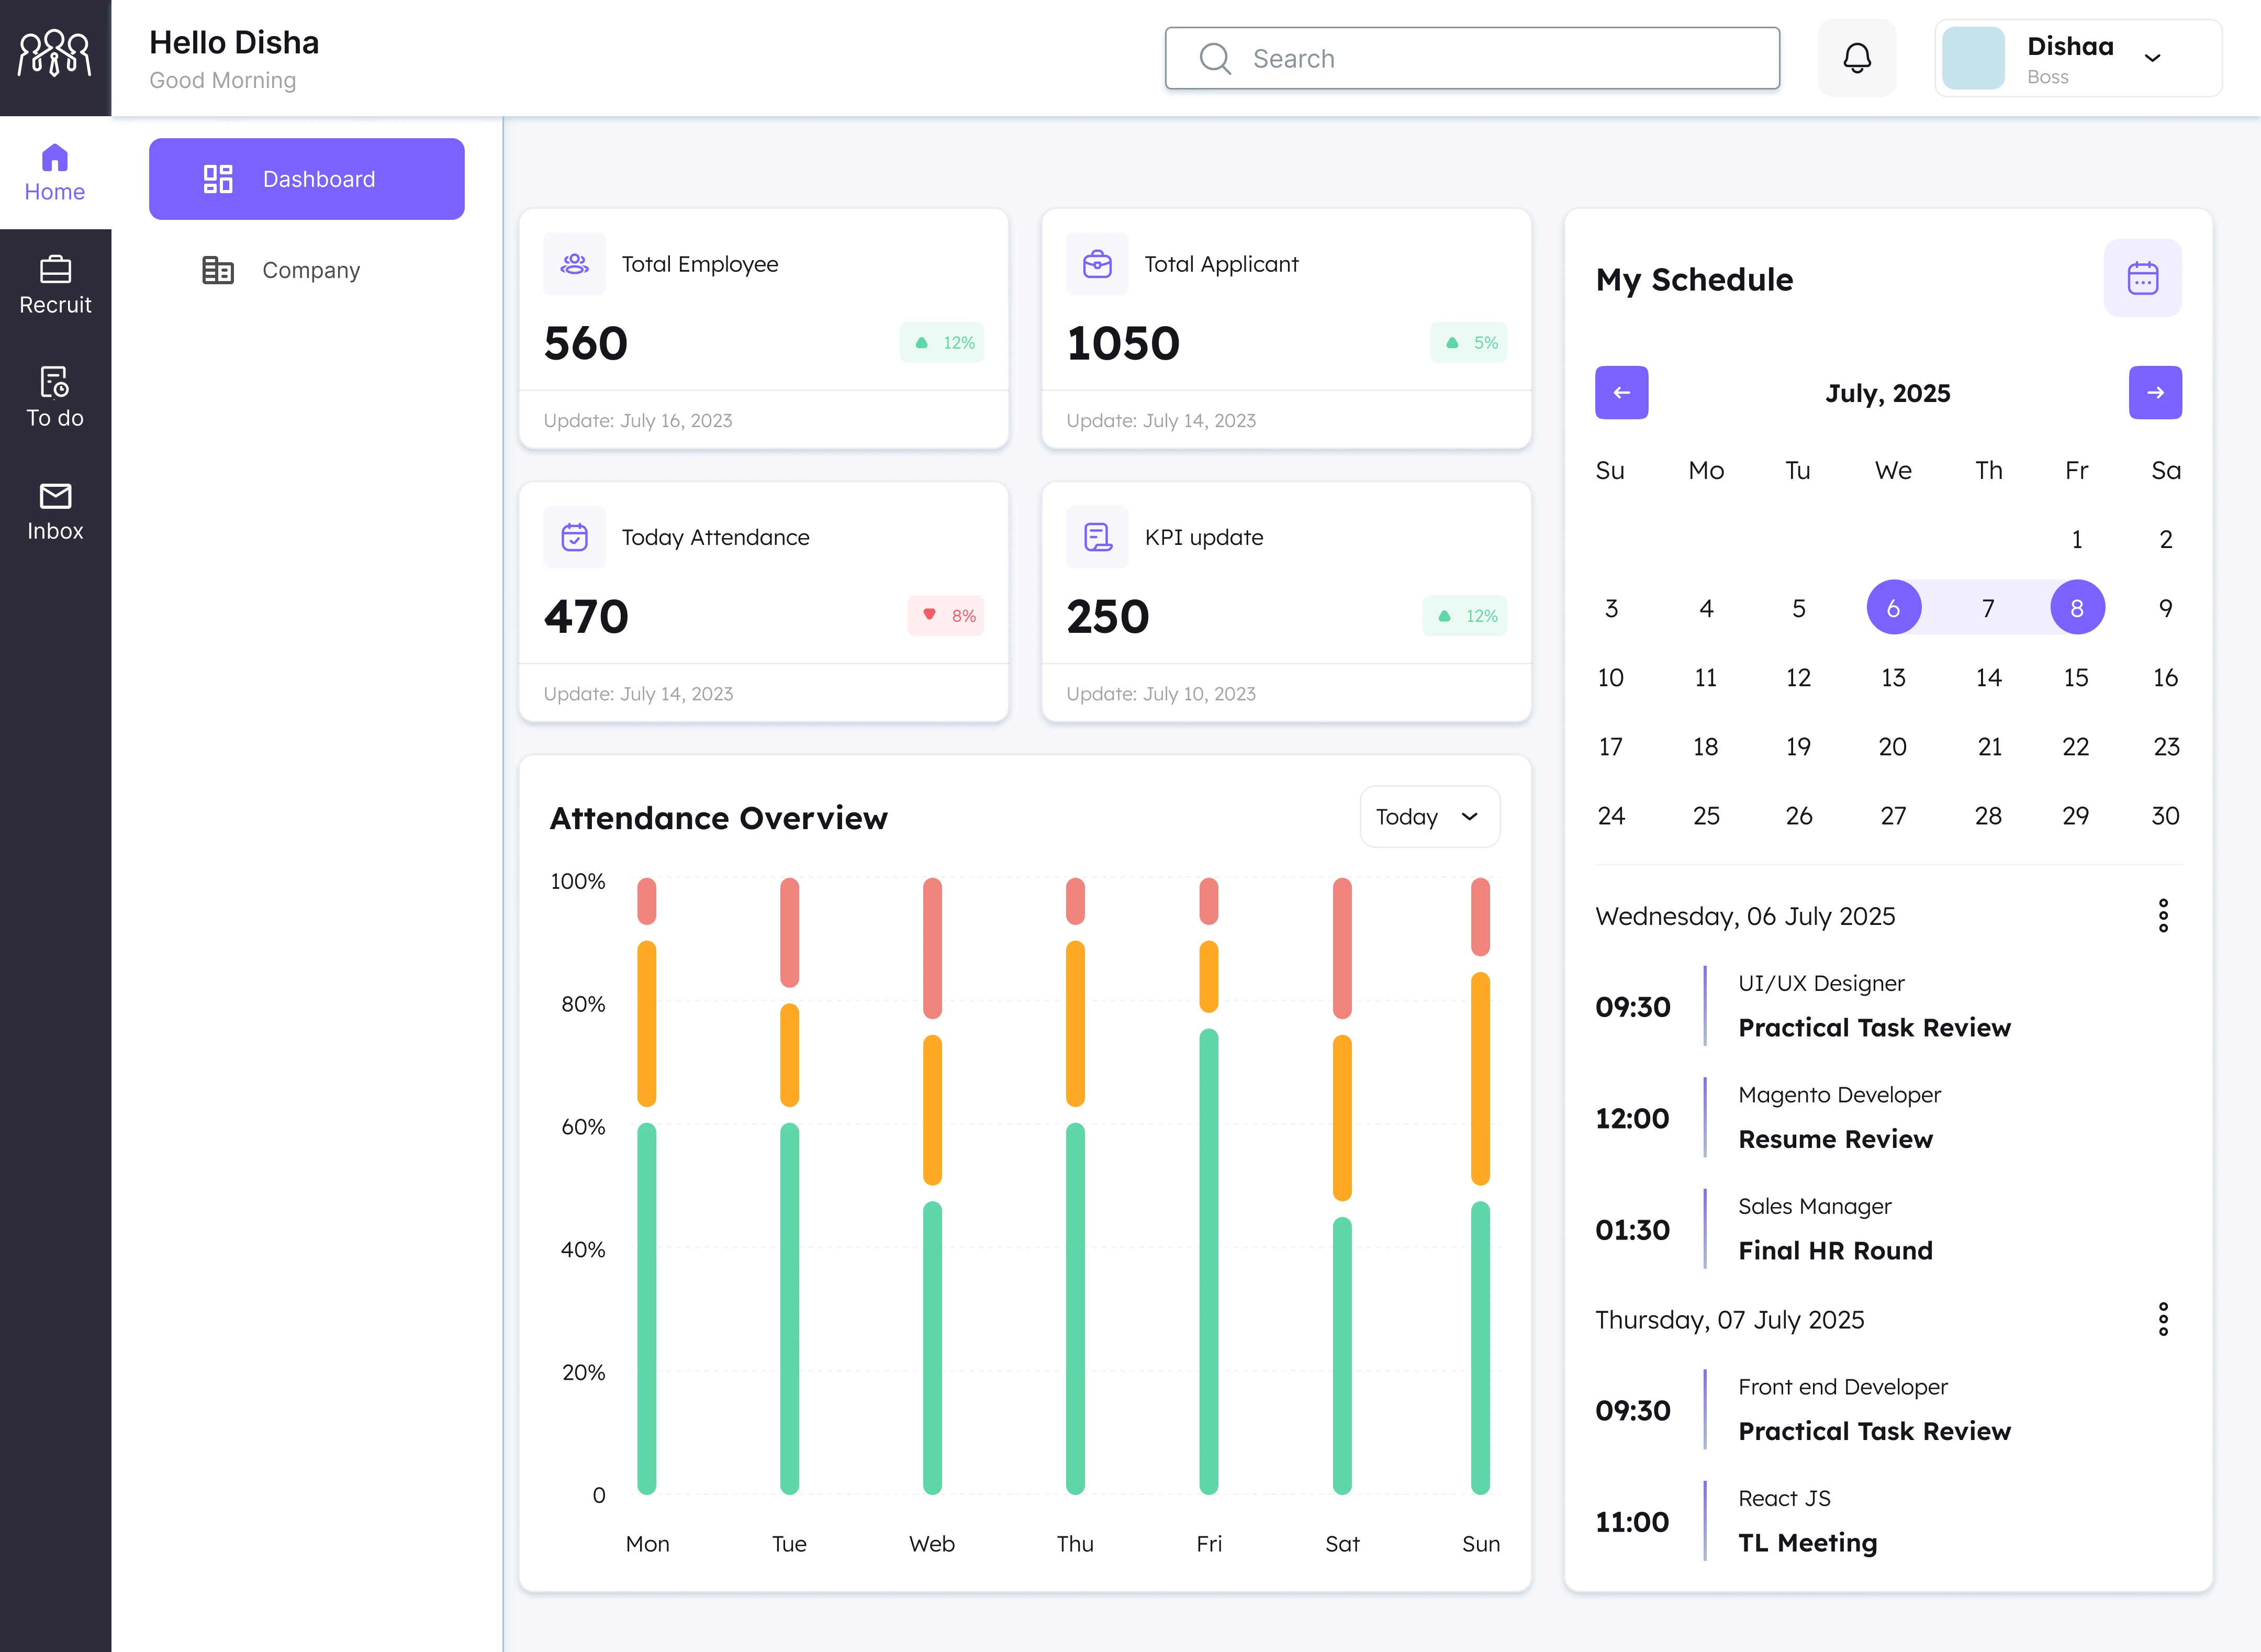
Task: Select the highlighted date 8 in calendar
Action: 2076,607
